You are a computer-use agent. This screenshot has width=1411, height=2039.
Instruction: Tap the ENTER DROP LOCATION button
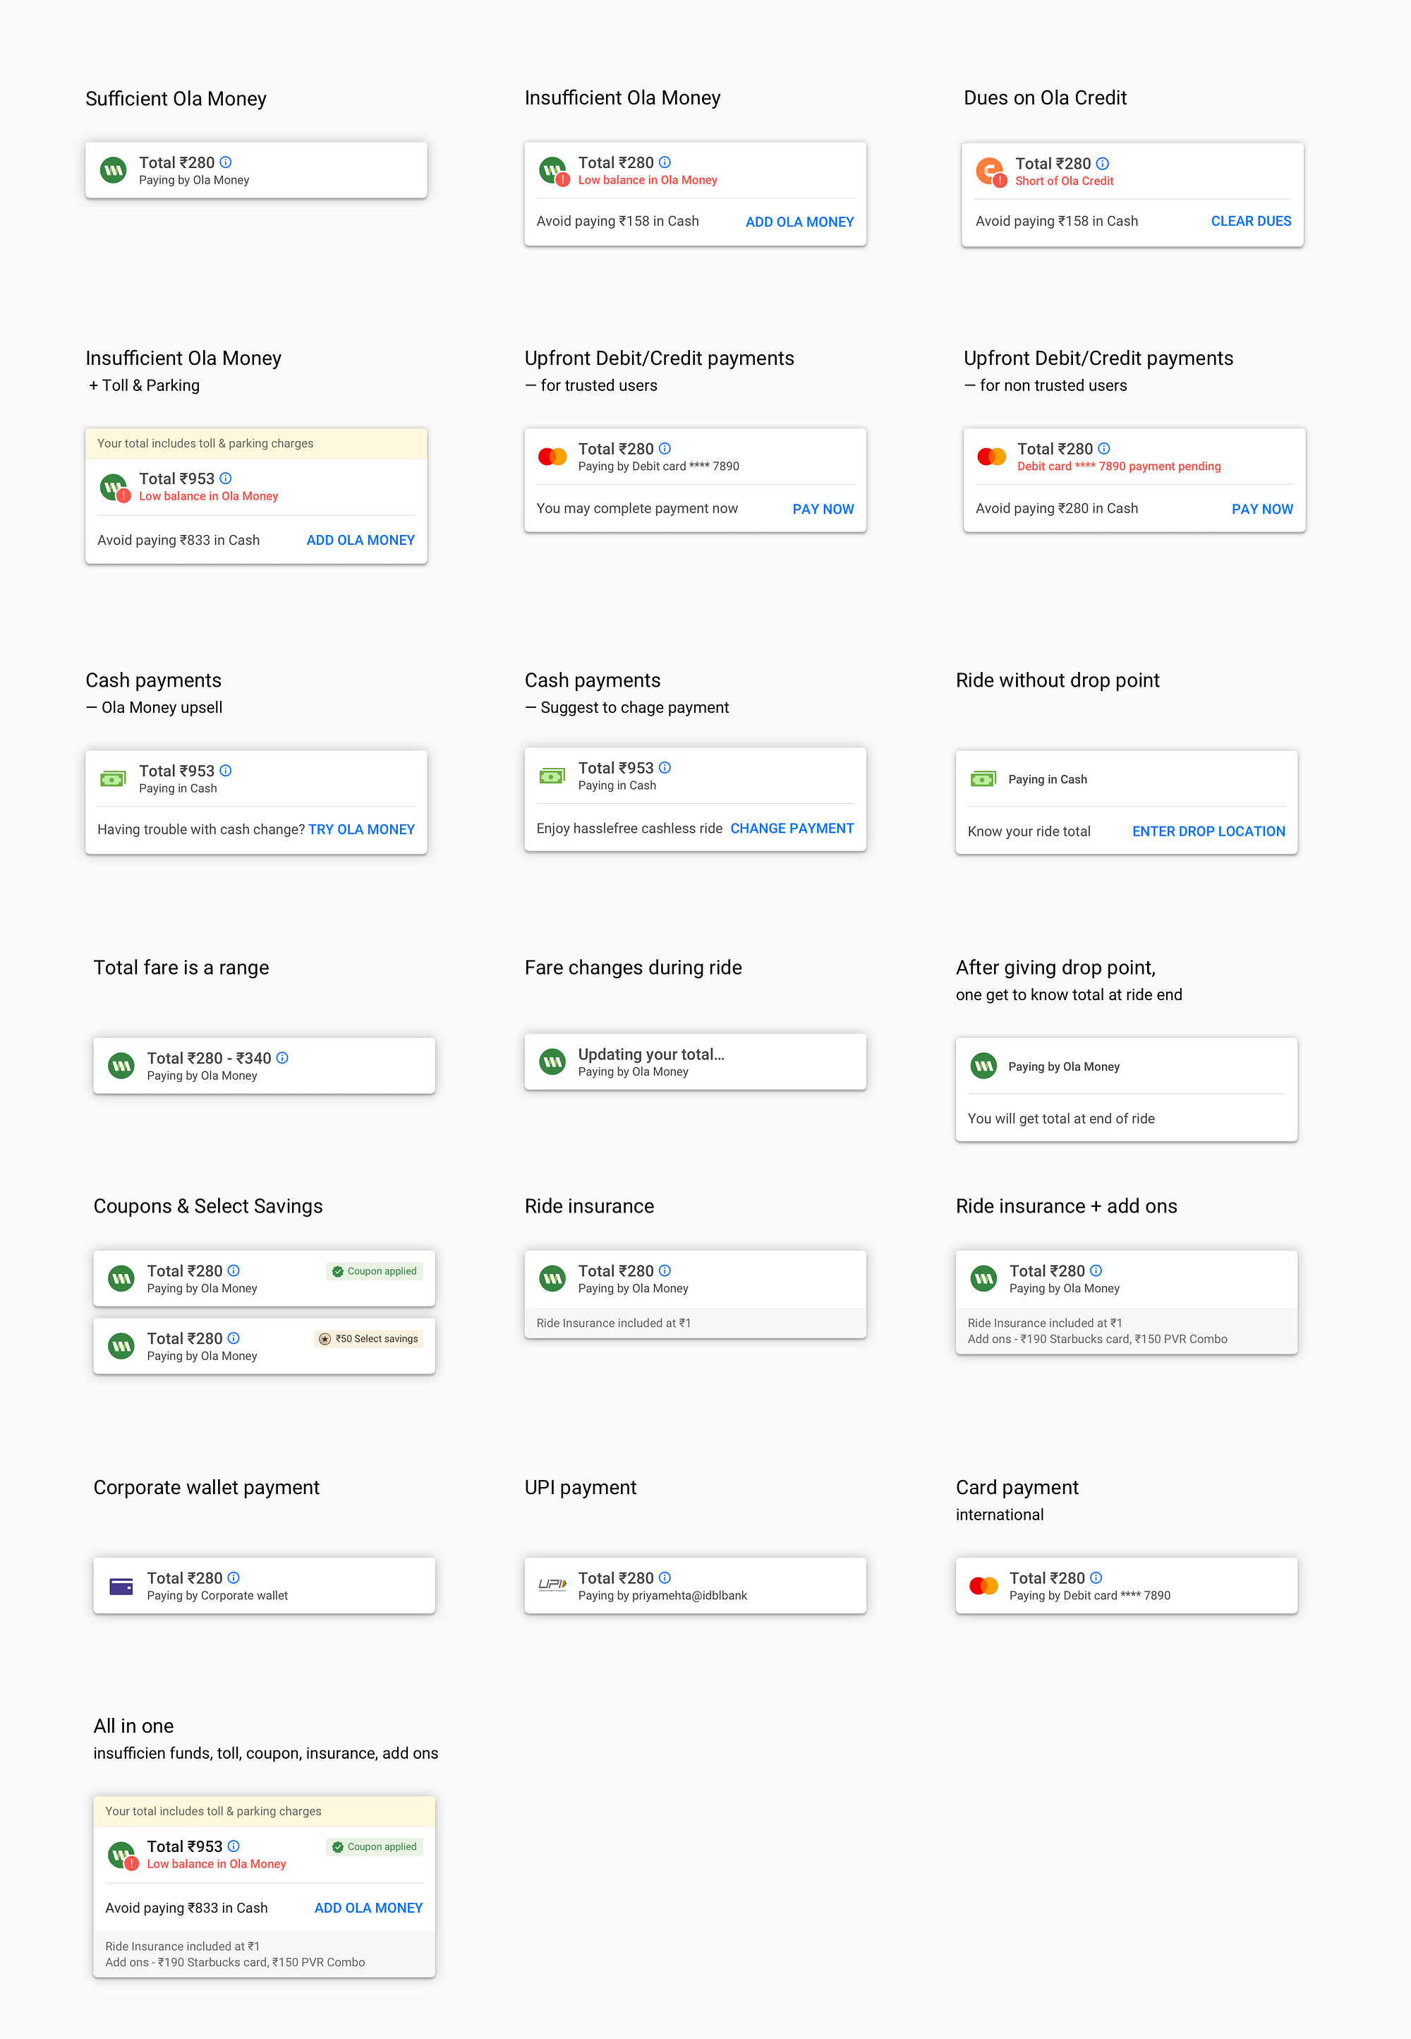[x=1209, y=831]
